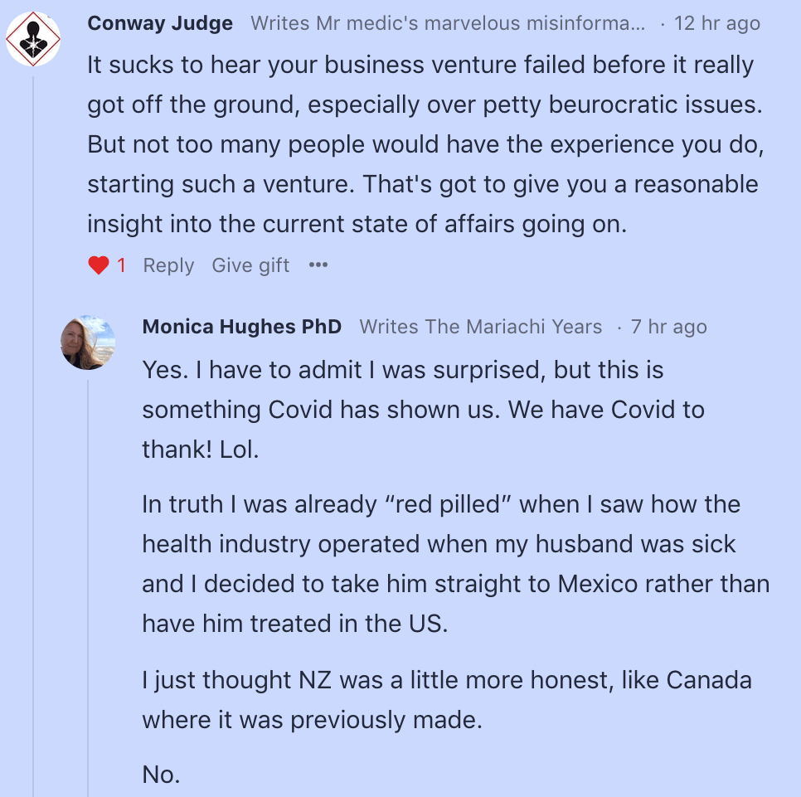Viewport: 801px width, 797px height.
Task: Click Conway's comment text about business venture
Action: tap(421, 144)
